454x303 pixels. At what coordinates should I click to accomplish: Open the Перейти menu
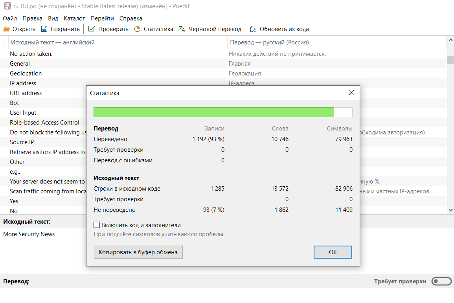coord(102,18)
